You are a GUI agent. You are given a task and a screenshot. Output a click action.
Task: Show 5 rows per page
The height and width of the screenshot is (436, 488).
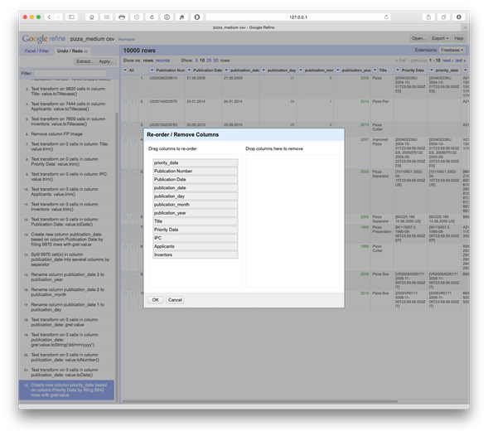coord(196,61)
